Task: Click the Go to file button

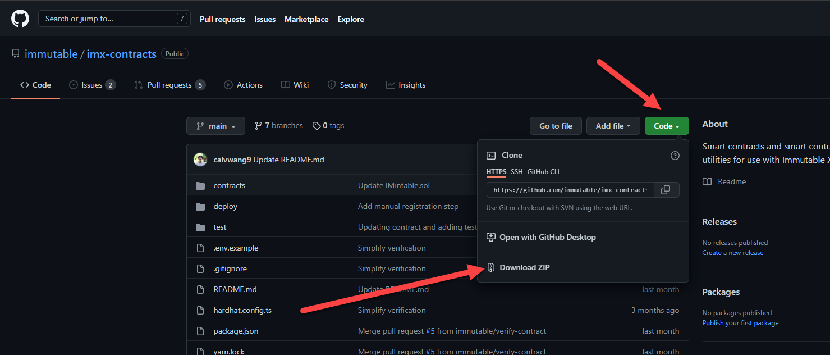Action: (556, 126)
